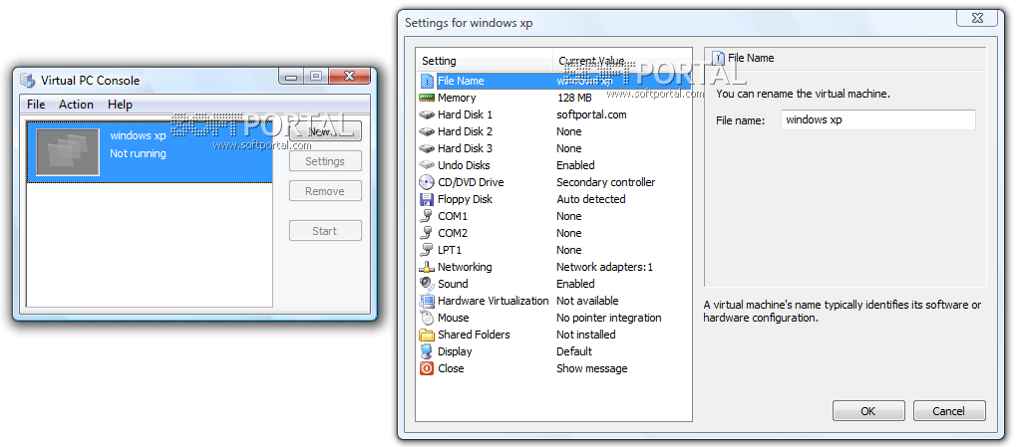Click the Setting column header
1021x447 pixels.
click(484, 61)
